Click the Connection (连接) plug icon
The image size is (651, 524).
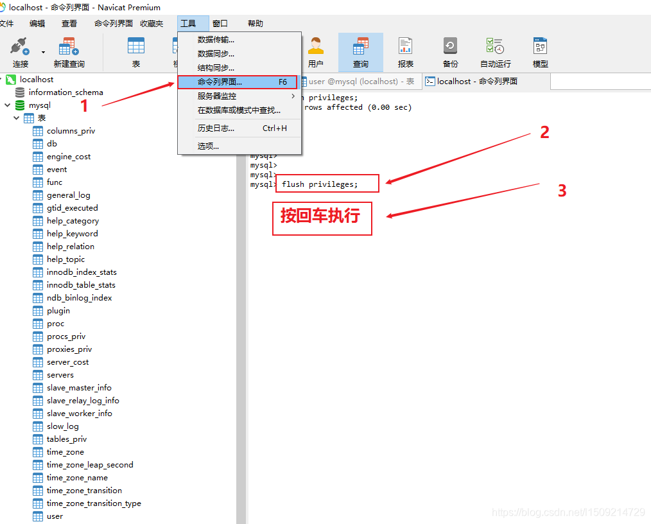pyautogui.click(x=19, y=46)
